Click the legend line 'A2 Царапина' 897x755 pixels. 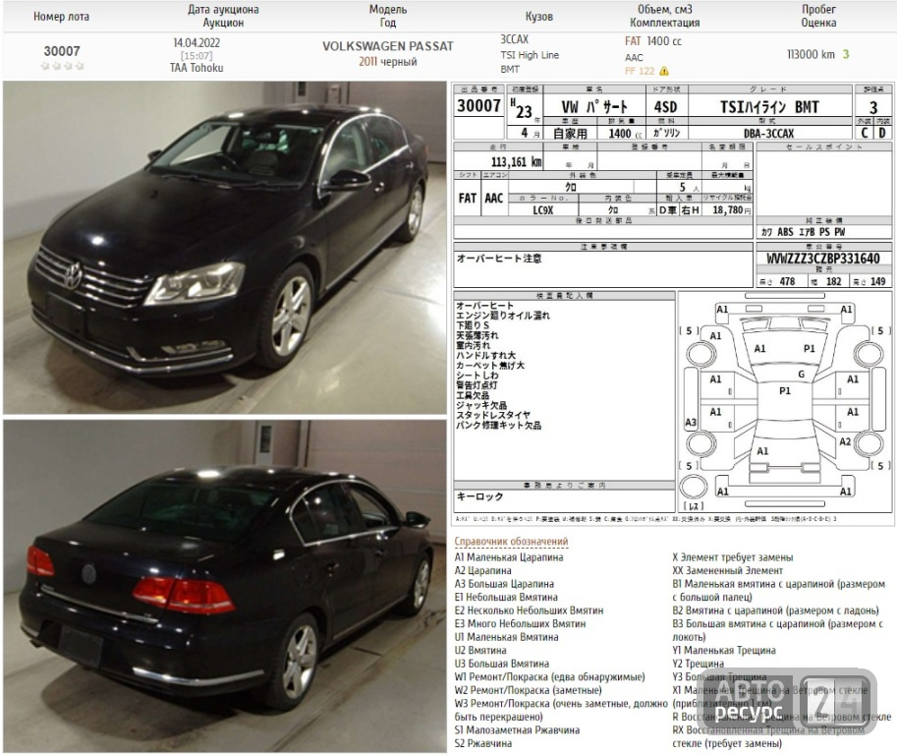click(482, 570)
